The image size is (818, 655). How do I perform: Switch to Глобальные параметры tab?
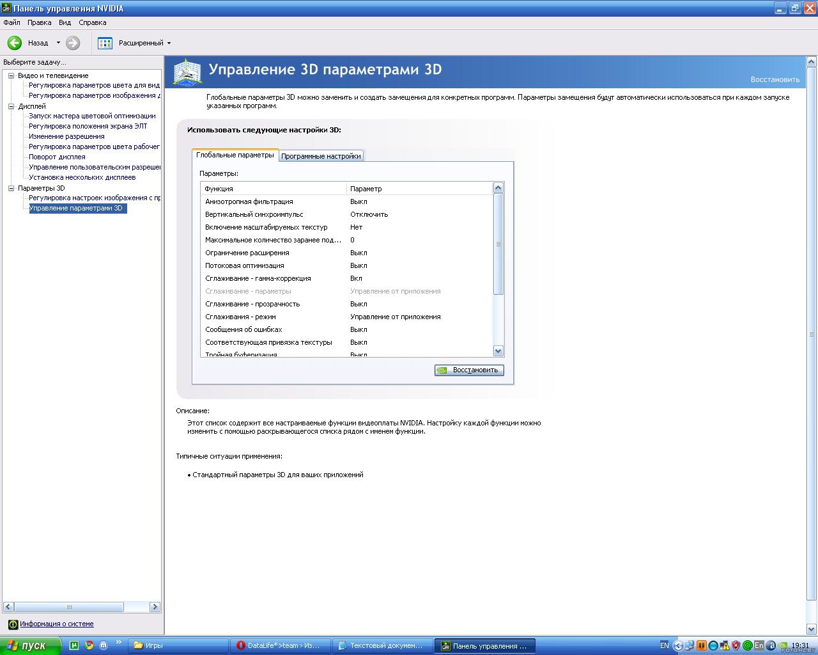235,155
